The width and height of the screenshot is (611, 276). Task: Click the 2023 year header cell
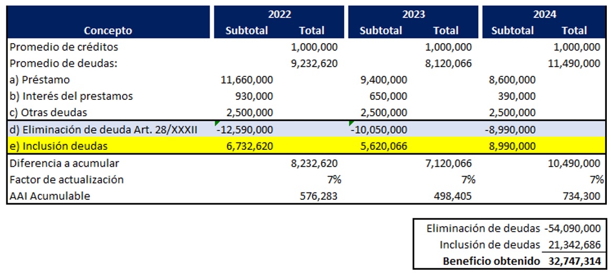click(x=413, y=14)
